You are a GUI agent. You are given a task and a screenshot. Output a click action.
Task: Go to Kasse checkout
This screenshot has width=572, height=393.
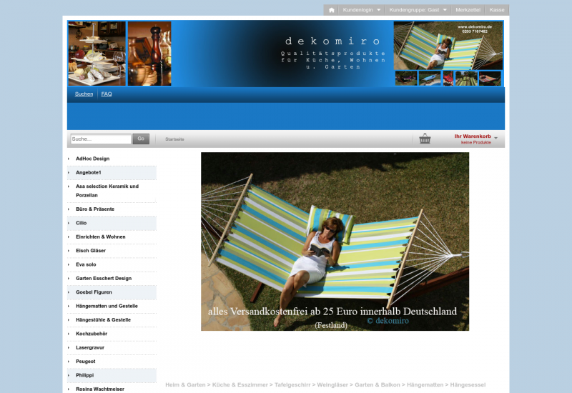pos(497,10)
